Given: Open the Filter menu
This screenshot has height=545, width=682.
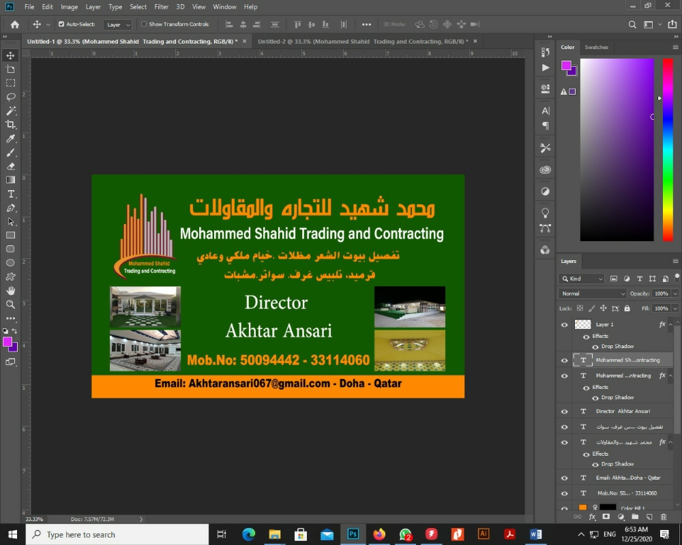Looking at the screenshot, I should 162,7.
